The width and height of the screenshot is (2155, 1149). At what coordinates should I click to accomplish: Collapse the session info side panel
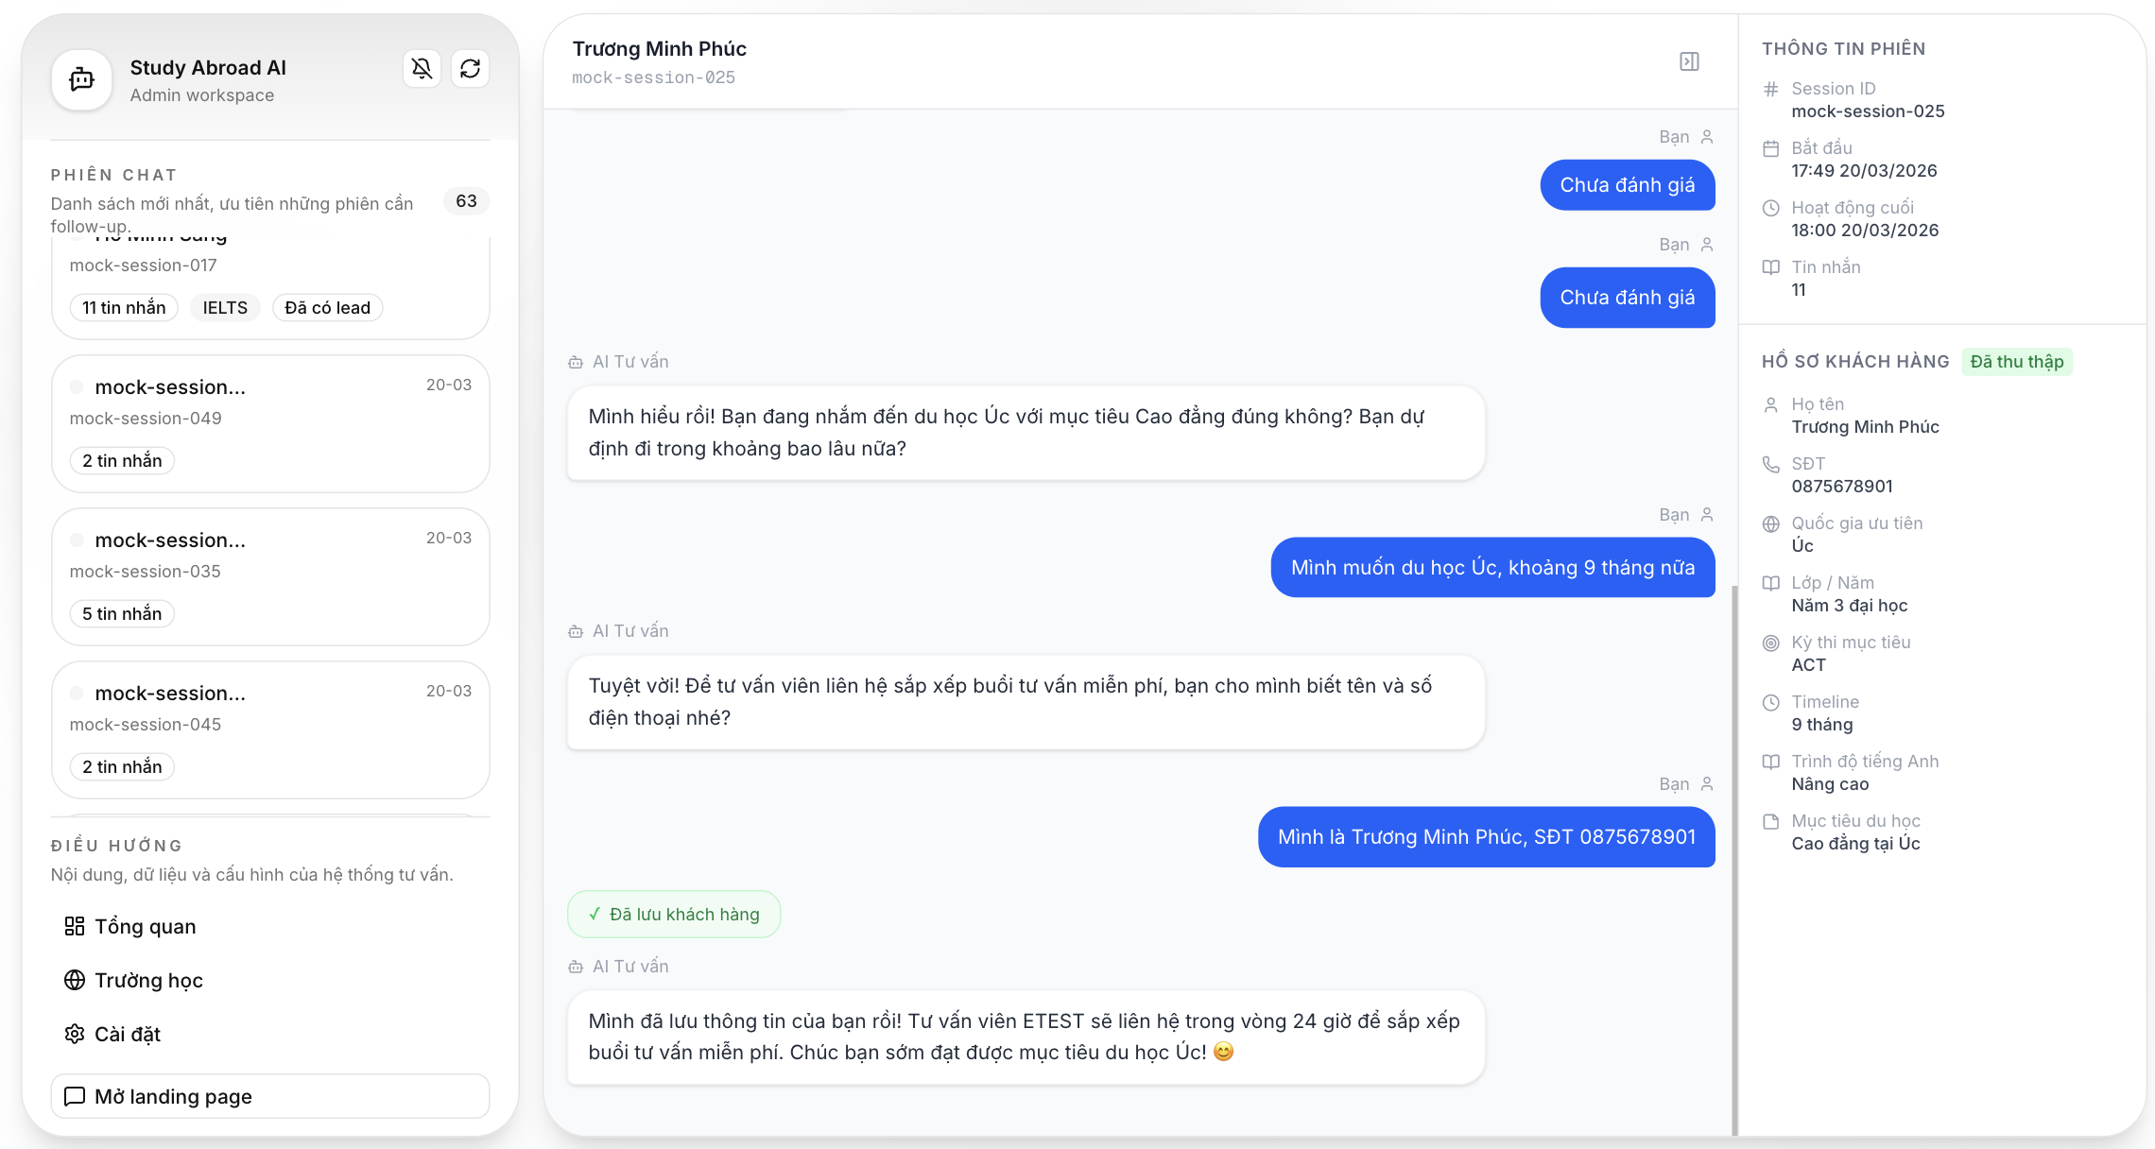coord(1689,61)
